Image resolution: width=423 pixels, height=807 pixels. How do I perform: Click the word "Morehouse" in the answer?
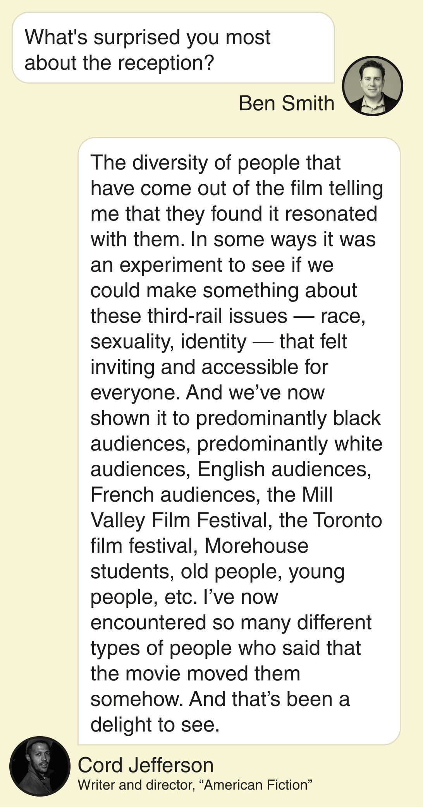coord(256,546)
